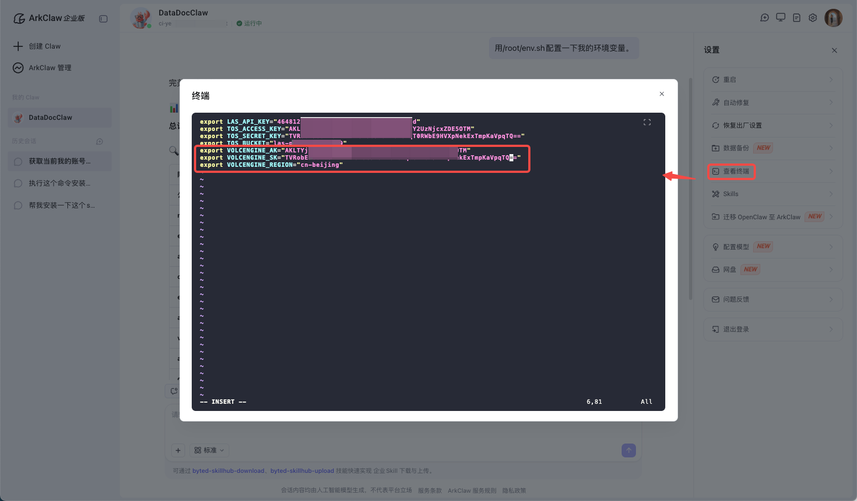Expand the Skills row chevron
The image size is (857, 501).
point(831,194)
